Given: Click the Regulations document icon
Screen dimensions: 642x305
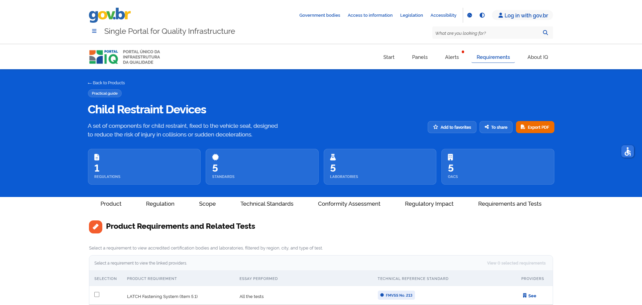Looking at the screenshot, I should pos(97,157).
